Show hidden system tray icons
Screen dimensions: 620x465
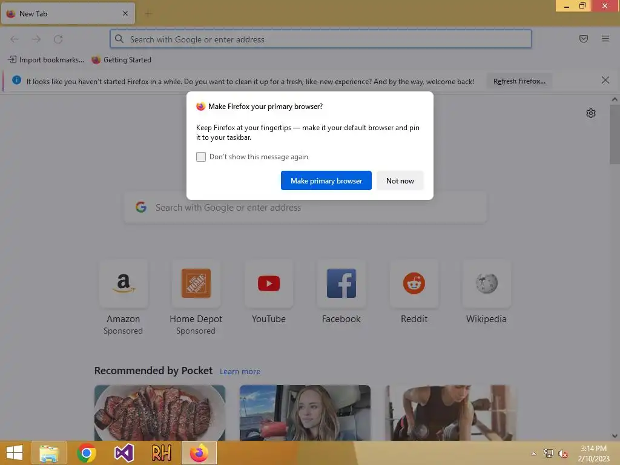tap(533, 453)
